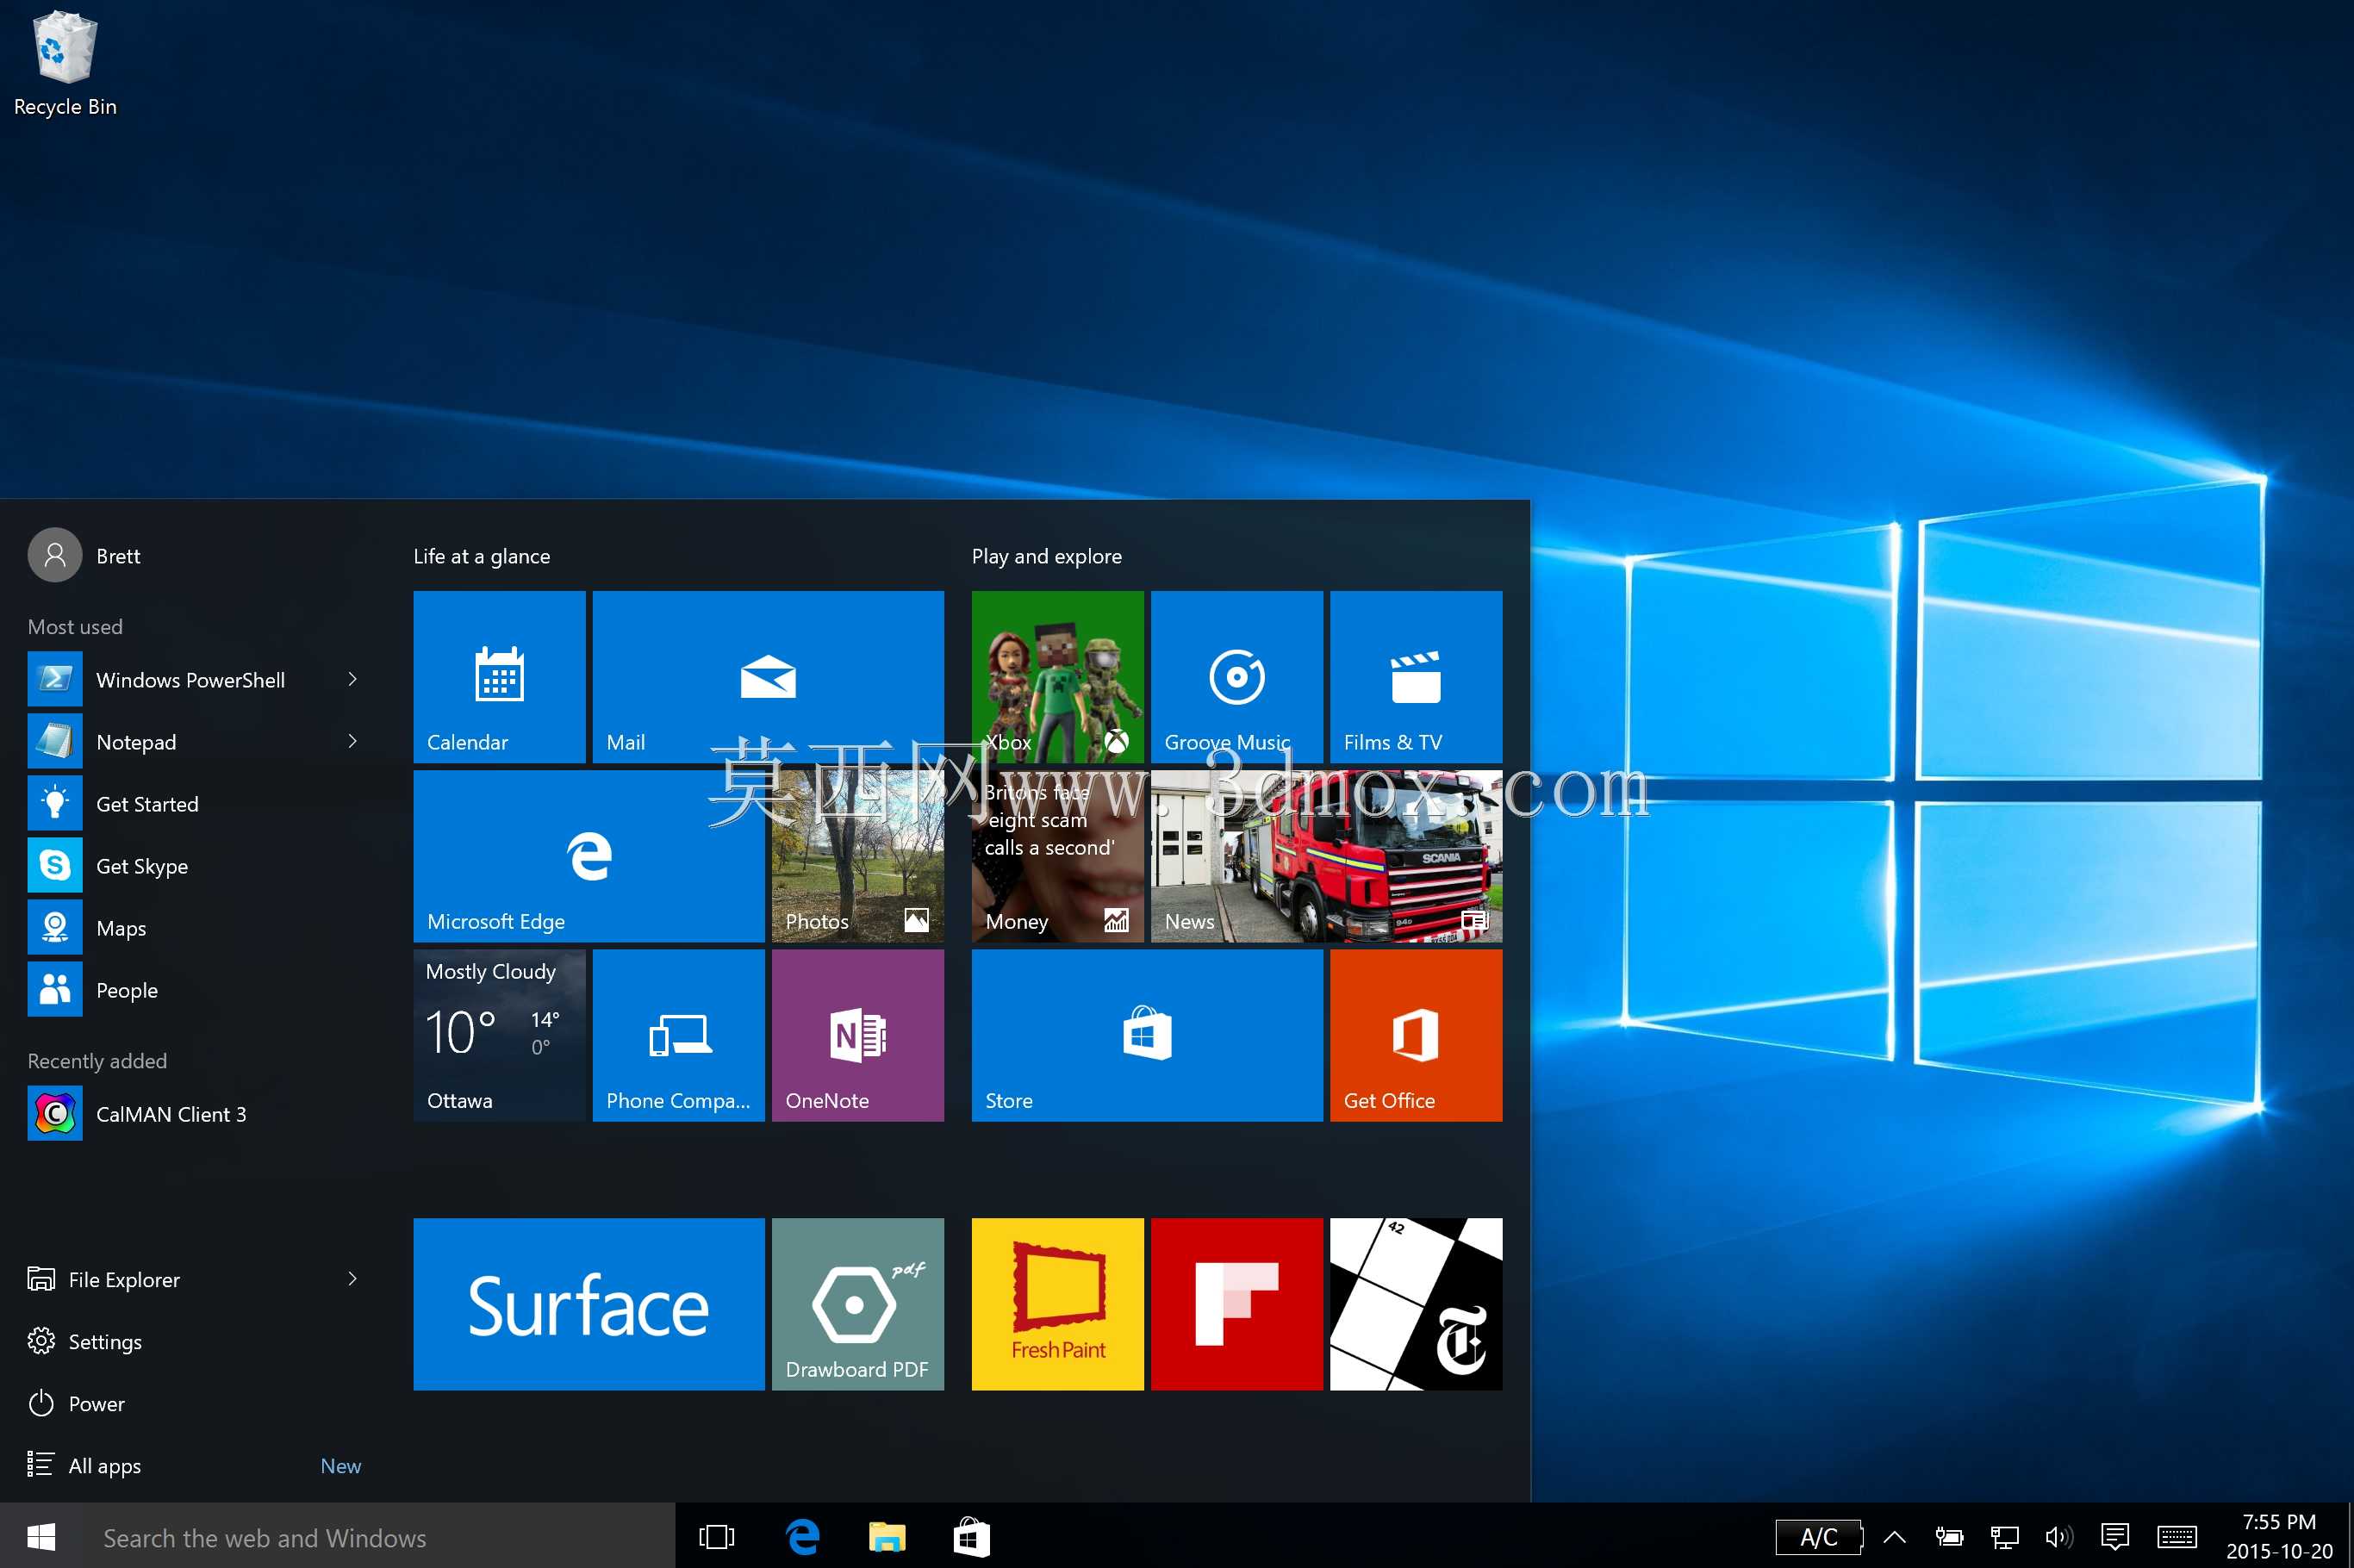This screenshot has height=1568, width=2354.
Task: Click the Life at a glance group header
Action: point(481,556)
